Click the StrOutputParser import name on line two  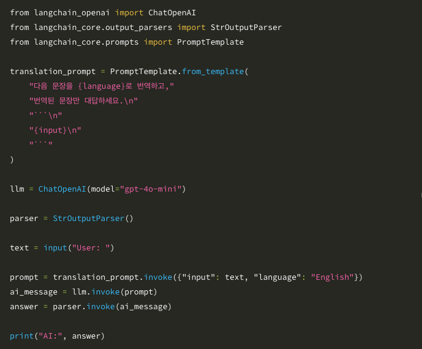coord(246,27)
